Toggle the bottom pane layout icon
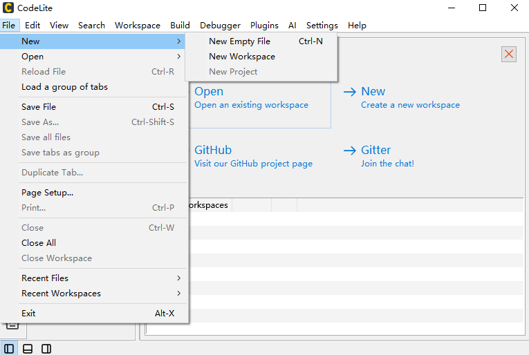The height and width of the screenshot is (355, 529). (x=28, y=349)
